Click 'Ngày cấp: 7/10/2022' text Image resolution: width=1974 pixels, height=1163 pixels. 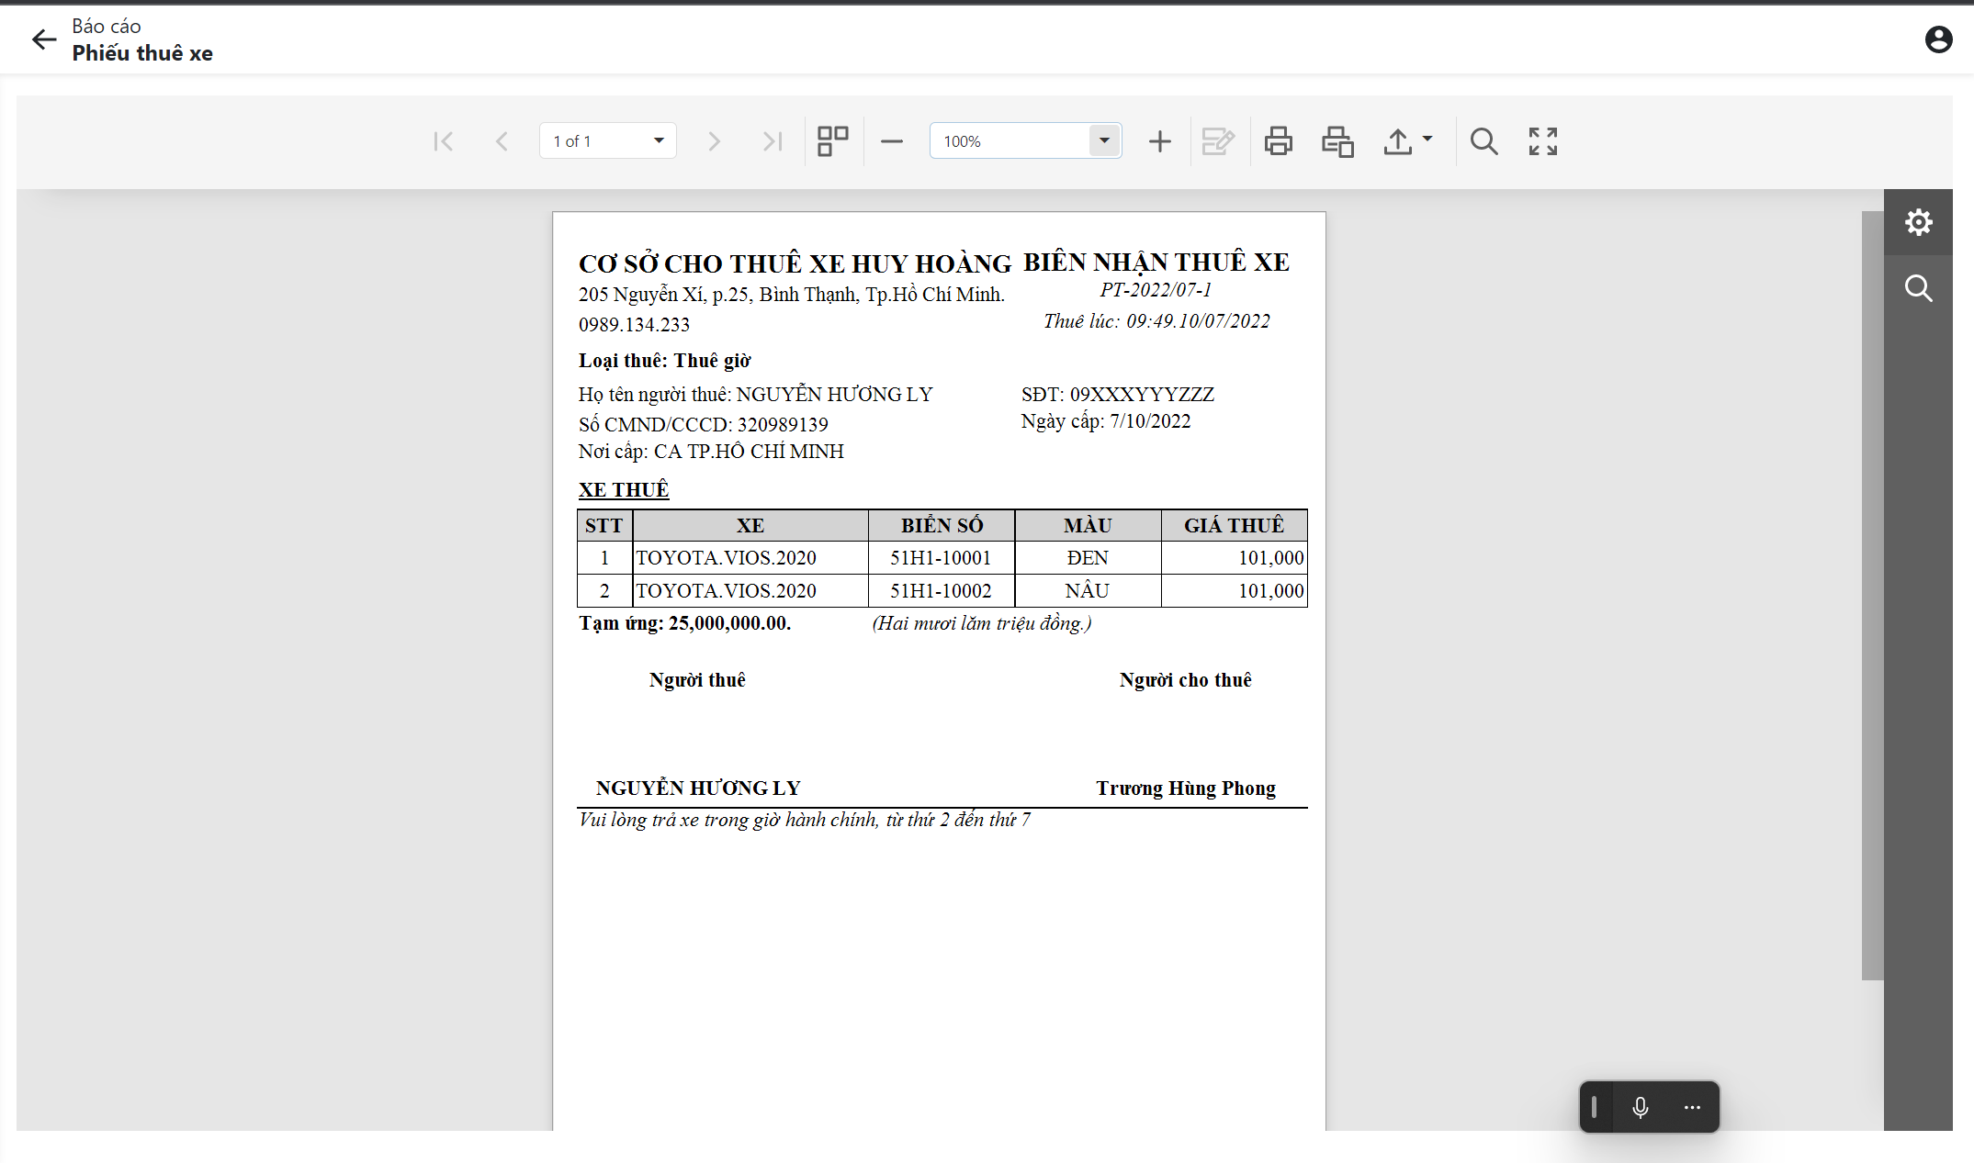click(1106, 421)
